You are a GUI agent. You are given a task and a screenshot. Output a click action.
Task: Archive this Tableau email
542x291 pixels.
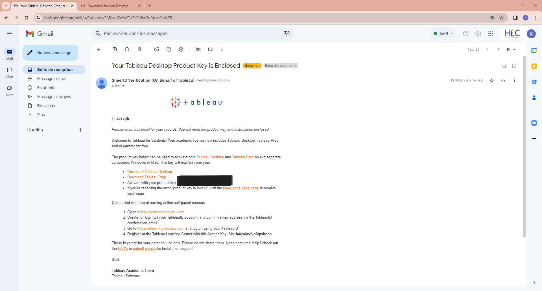pyautogui.click(x=115, y=49)
